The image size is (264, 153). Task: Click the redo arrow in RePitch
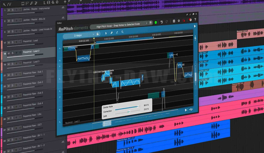pyautogui.click(x=167, y=22)
